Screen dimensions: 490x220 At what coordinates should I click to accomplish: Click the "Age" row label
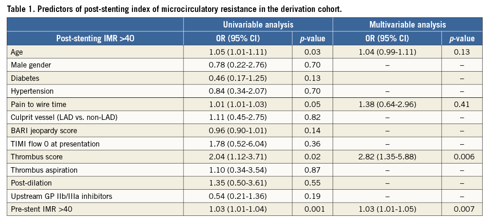(17, 52)
